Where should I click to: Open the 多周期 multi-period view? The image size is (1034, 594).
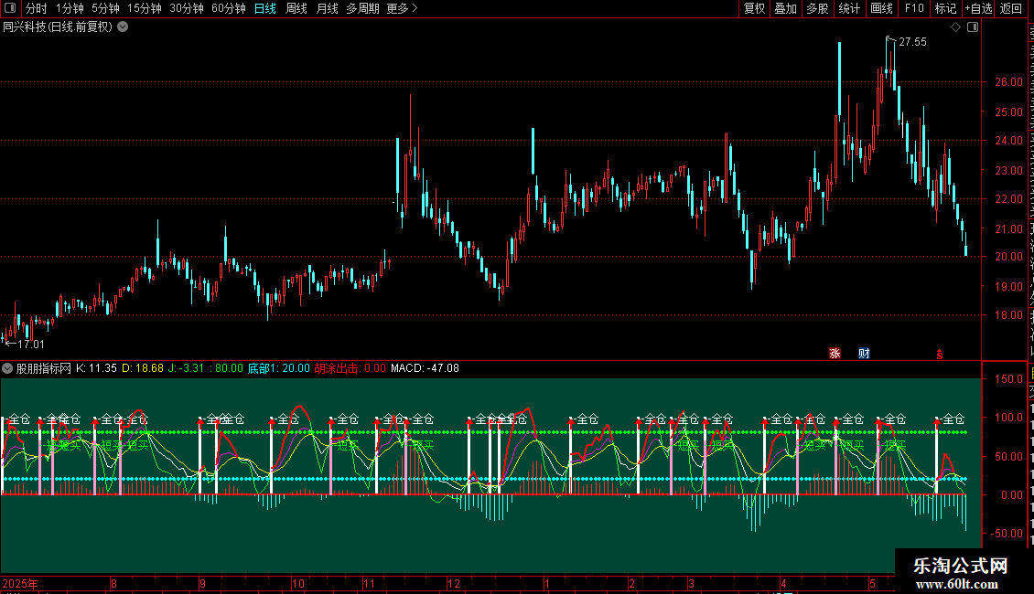pos(362,8)
